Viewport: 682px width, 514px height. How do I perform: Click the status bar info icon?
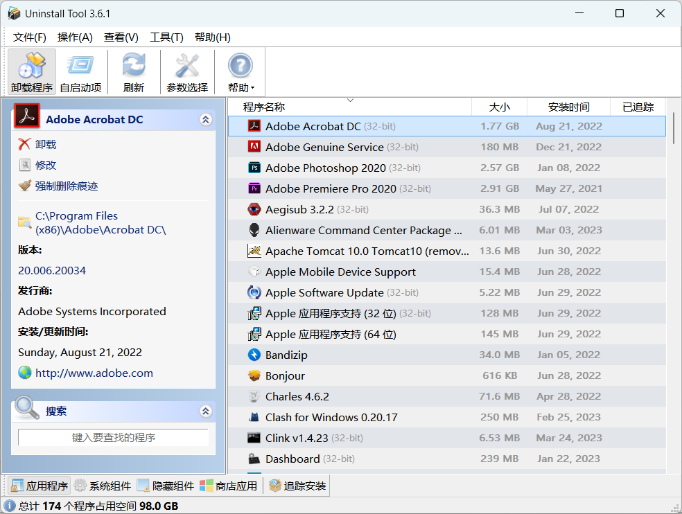click(10, 506)
